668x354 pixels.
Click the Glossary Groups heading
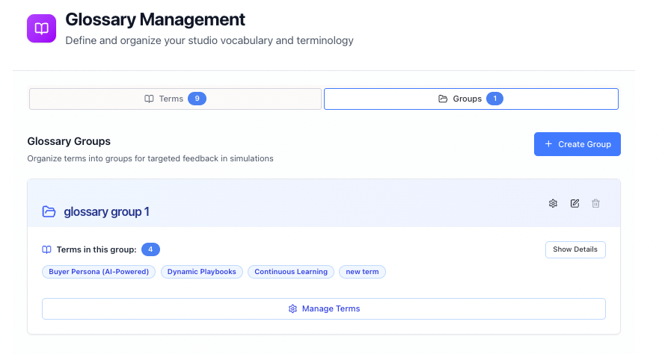point(69,141)
